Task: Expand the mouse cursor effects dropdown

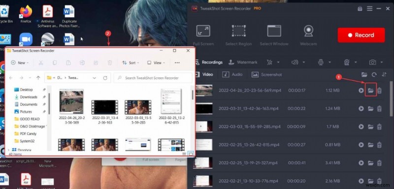Action: (x=278, y=62)
